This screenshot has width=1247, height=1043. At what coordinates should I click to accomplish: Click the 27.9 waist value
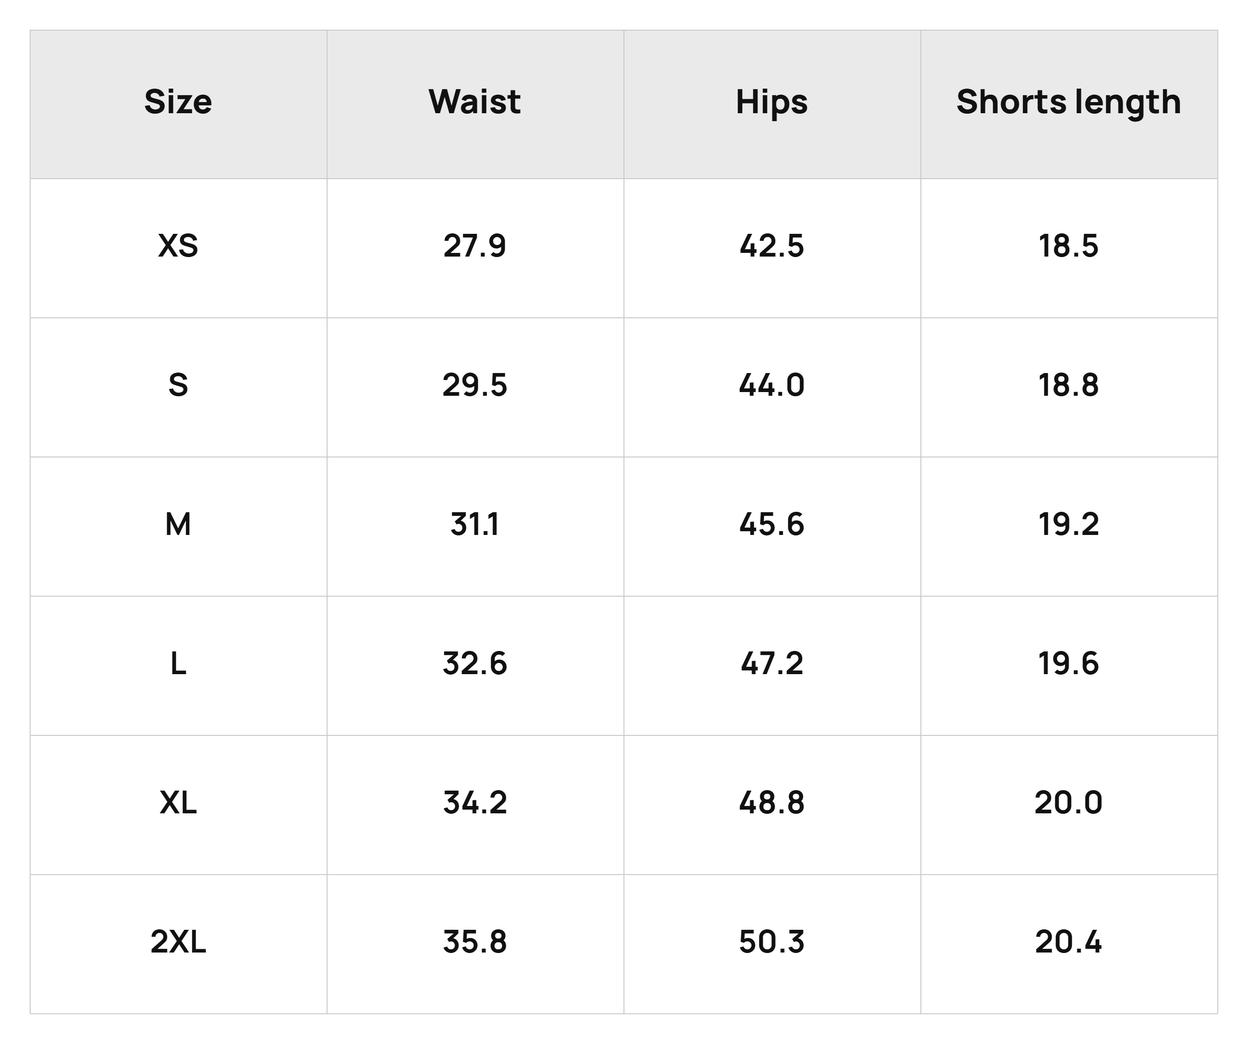(475, 246)
